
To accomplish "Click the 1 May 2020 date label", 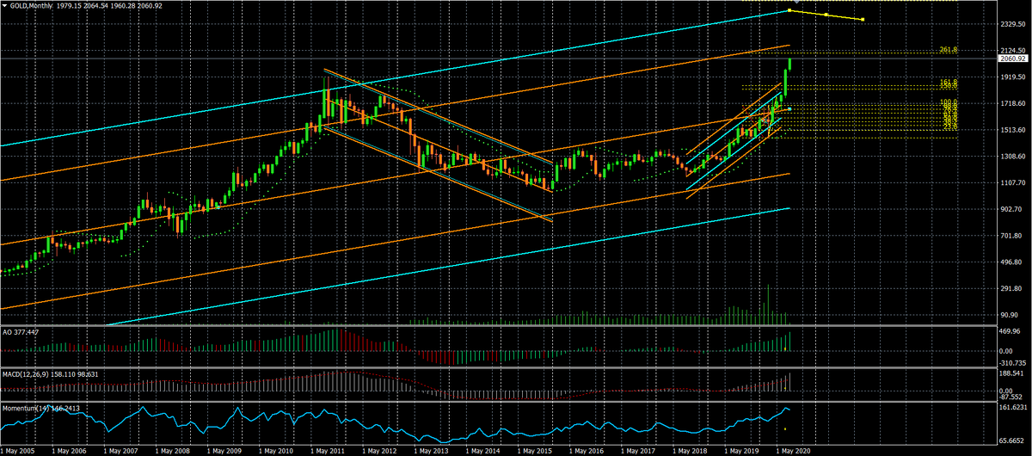I will click(795, 451).
